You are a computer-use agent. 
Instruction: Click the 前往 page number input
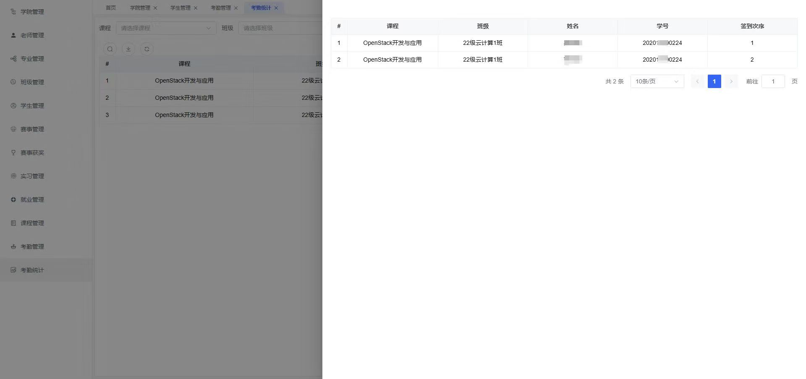(773, 81)
